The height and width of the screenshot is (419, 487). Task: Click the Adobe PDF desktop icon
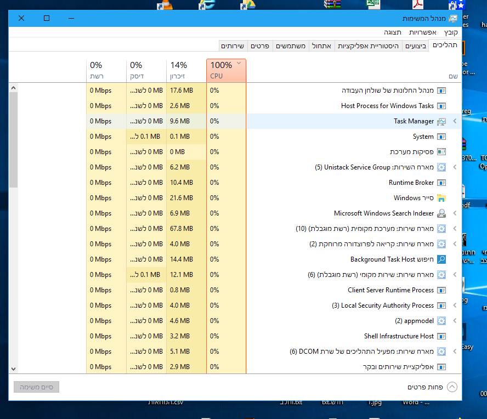coord(418,4)
